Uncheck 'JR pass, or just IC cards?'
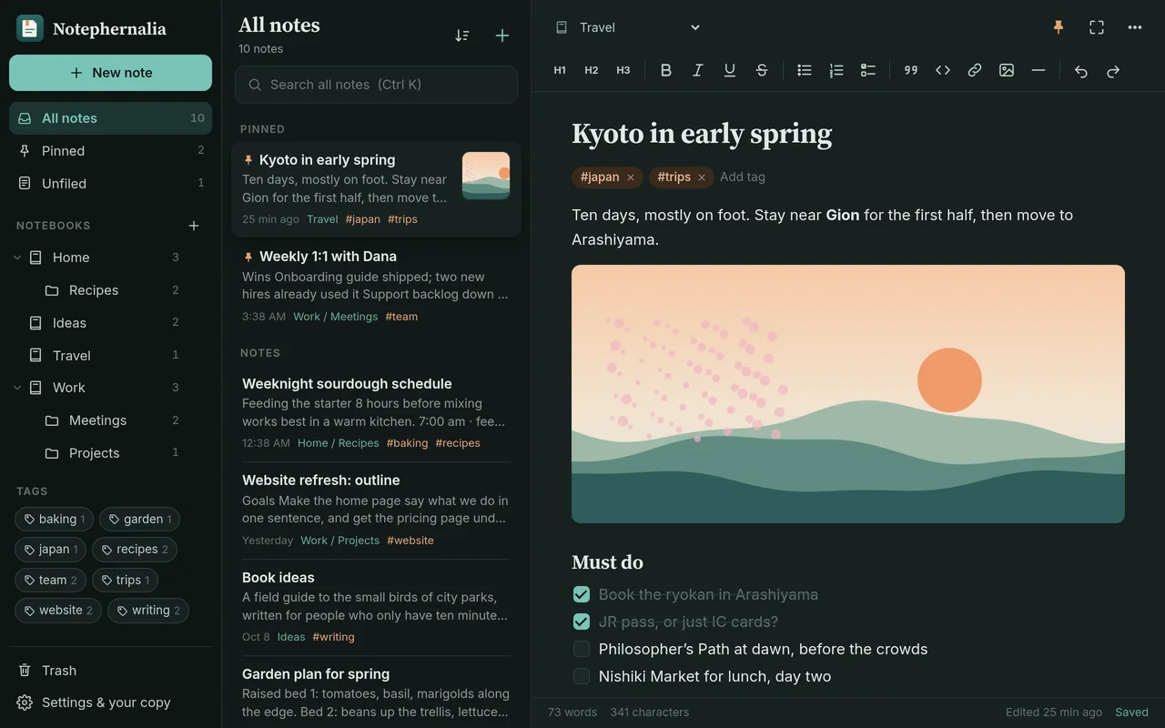 coord(582,622)
